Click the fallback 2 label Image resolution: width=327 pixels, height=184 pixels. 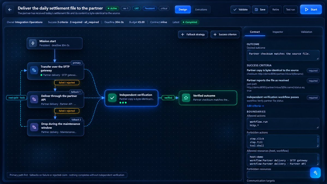click(76, 120)
